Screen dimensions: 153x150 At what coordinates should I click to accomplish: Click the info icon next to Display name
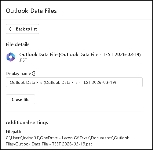34,73
